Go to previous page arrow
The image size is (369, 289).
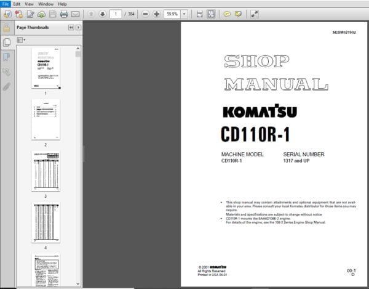(91, 14)
